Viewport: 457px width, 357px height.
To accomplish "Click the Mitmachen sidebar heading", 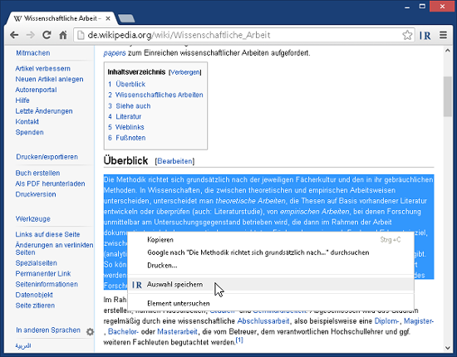I will [x=33, y=53].
